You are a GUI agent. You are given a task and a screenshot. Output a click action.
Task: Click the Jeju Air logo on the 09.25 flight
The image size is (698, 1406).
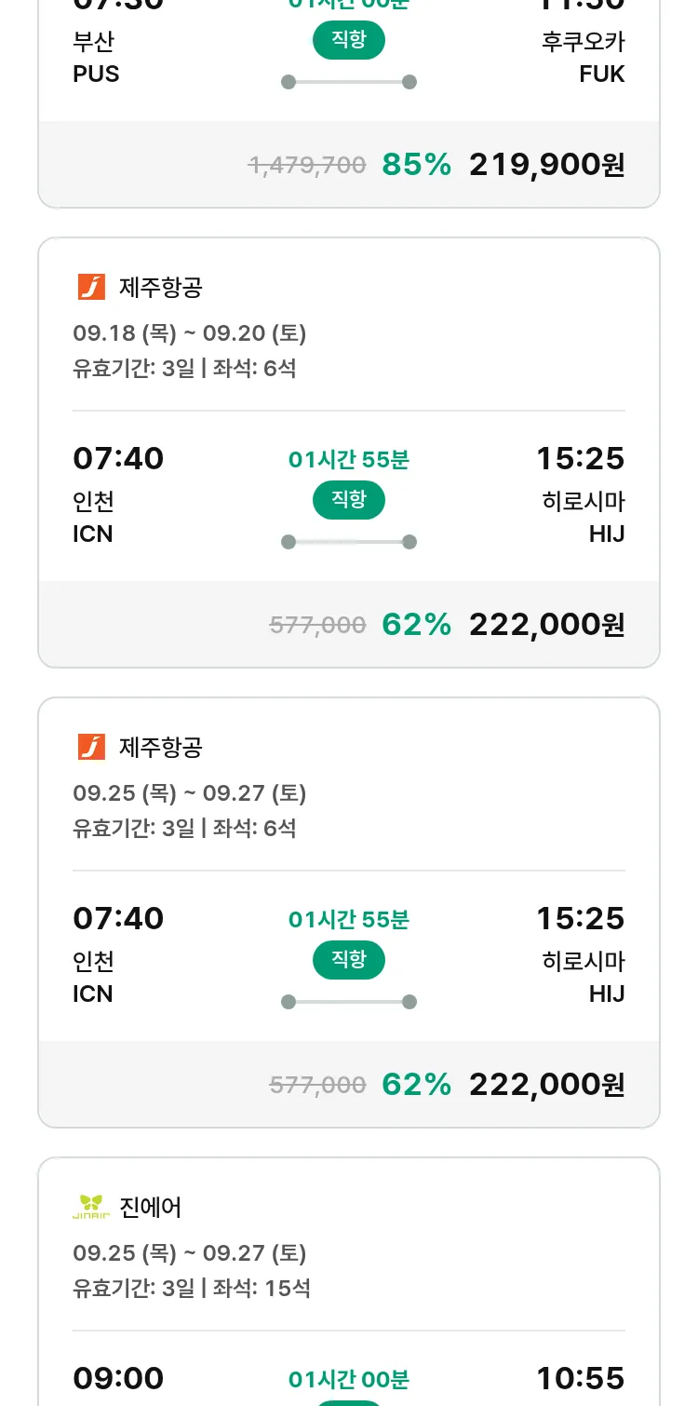[x=91, y=747]
